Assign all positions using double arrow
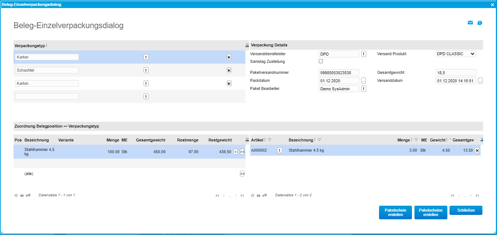The width and height of the screenshot is (497, 235). click(x=242, y=173)
